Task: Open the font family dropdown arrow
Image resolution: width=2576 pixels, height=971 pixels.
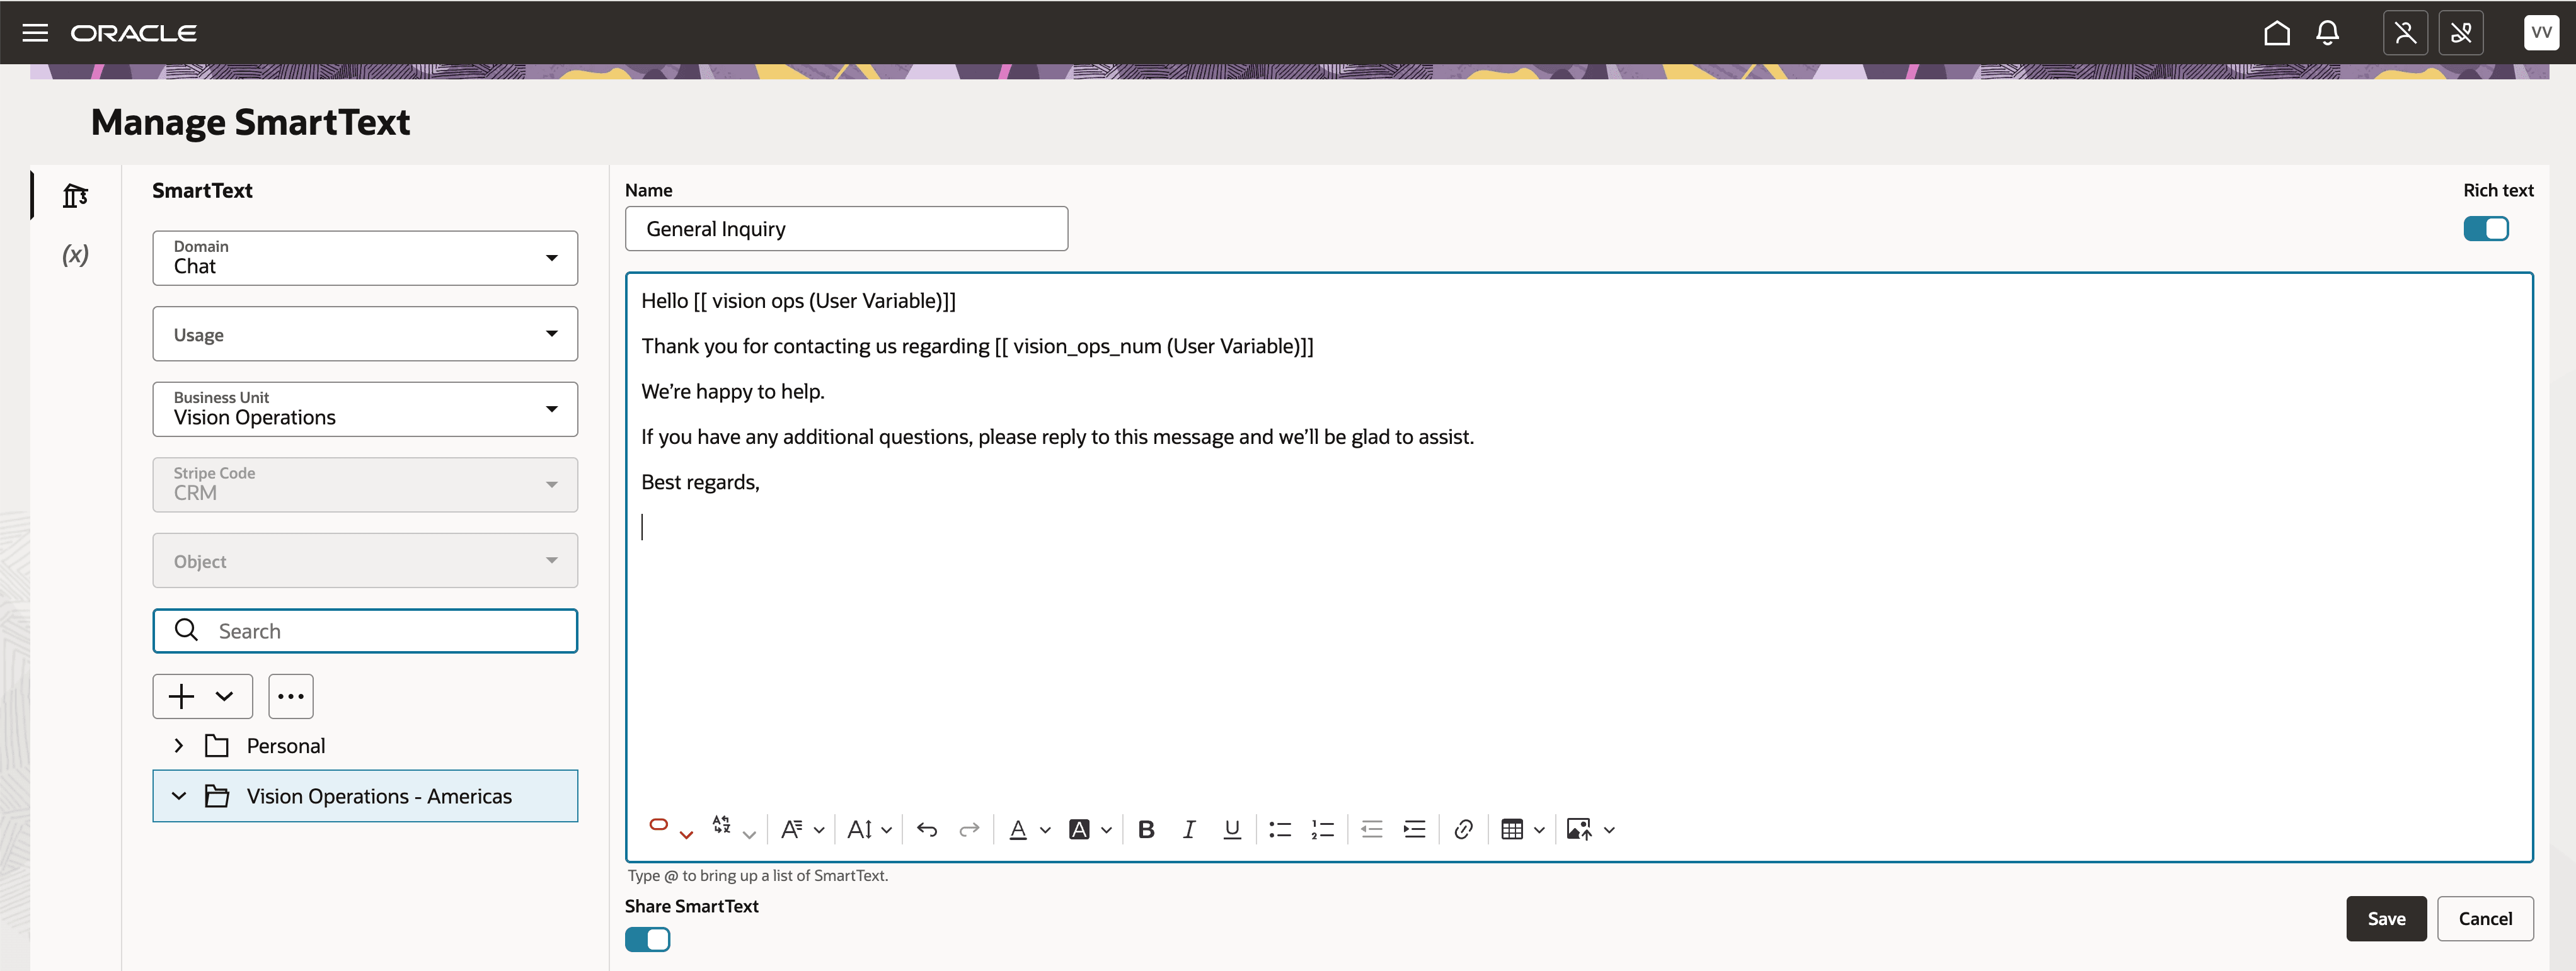Action: pos(819,830)
